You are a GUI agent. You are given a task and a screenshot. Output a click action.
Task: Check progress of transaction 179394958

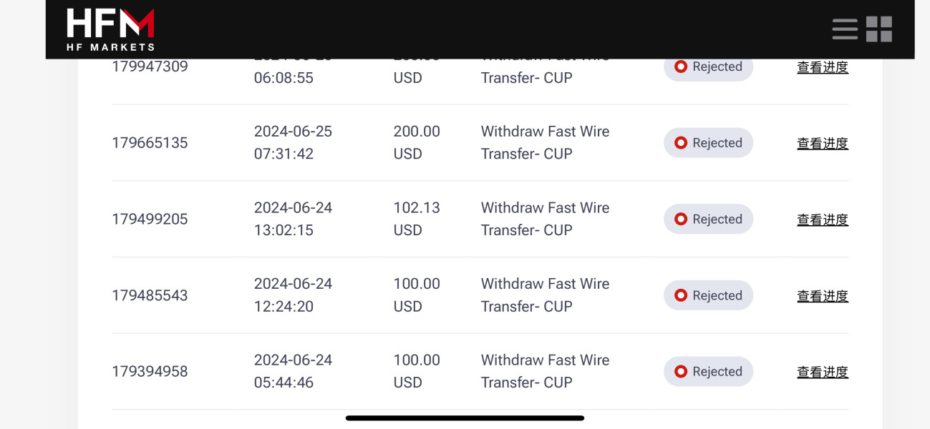click(x=823, y=372)
